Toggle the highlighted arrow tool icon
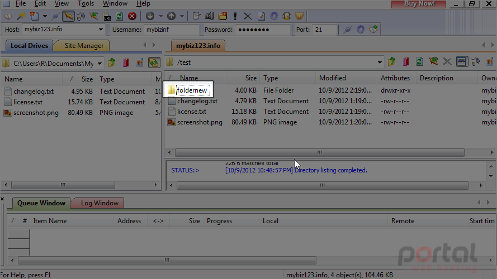Screen dimensions: 497x279 pos(68,16)
